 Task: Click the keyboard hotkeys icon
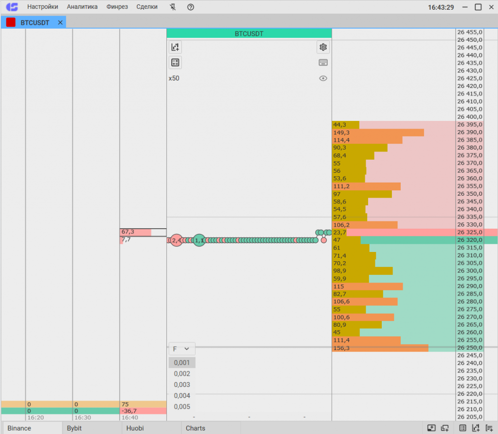(323, 62)
